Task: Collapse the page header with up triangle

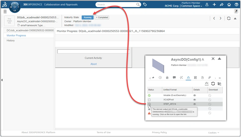Action: [x=235, y=18]
